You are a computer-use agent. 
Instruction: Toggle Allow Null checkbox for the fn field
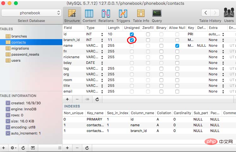point(177,52)
